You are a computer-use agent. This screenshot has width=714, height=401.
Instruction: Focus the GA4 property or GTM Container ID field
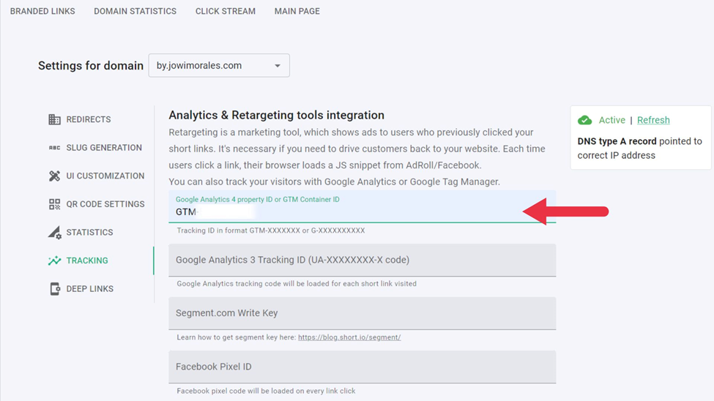click(x=362, y=206)
